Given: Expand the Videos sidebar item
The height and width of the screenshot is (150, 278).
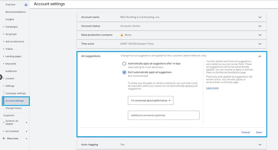Looking at the screenshot, I should tap(4, 49).
